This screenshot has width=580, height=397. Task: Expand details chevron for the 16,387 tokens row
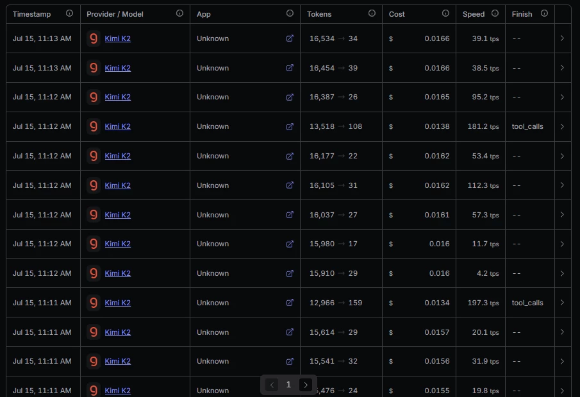(x=562, y=97)
